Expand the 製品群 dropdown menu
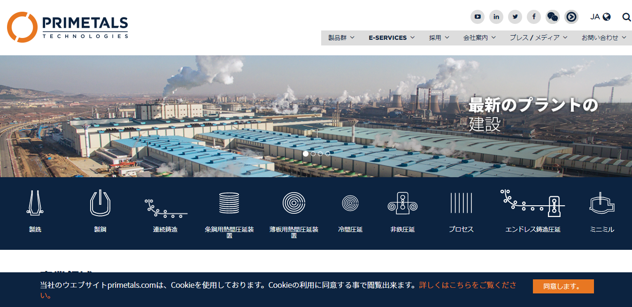The height and width of the screenshot is (307, 632). pos(340,37)
